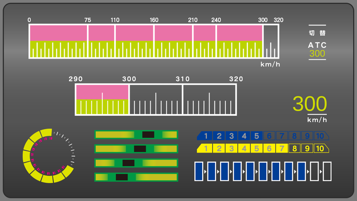
Task: Select yellow notch box 7
Action: pos(282,149)
